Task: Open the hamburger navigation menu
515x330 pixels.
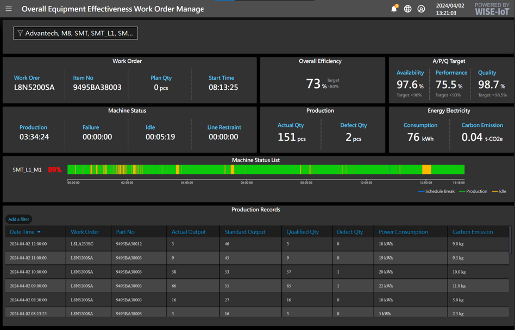Action: (9, 9)
